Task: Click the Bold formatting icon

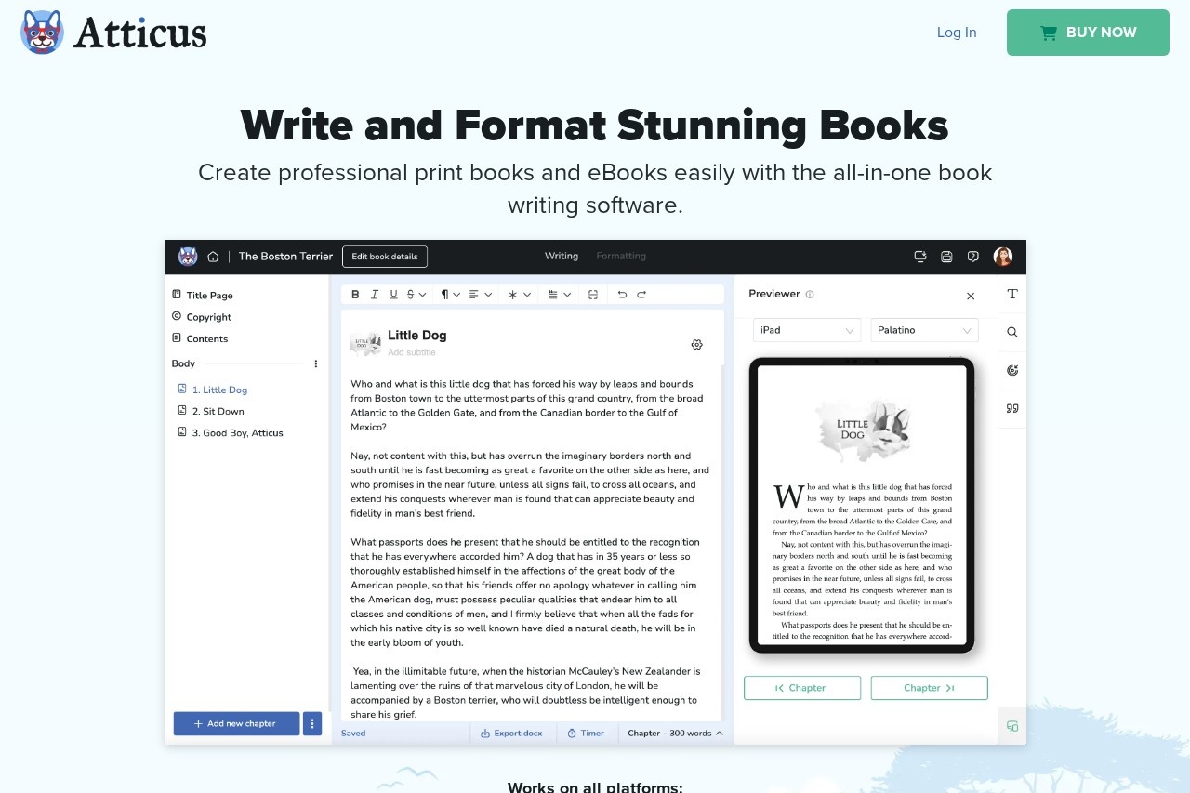Action: pos(355,295)
